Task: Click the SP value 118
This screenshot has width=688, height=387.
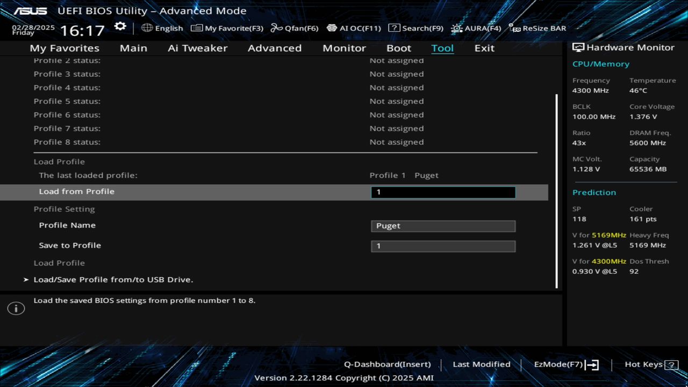Action: tap(579, 219)
